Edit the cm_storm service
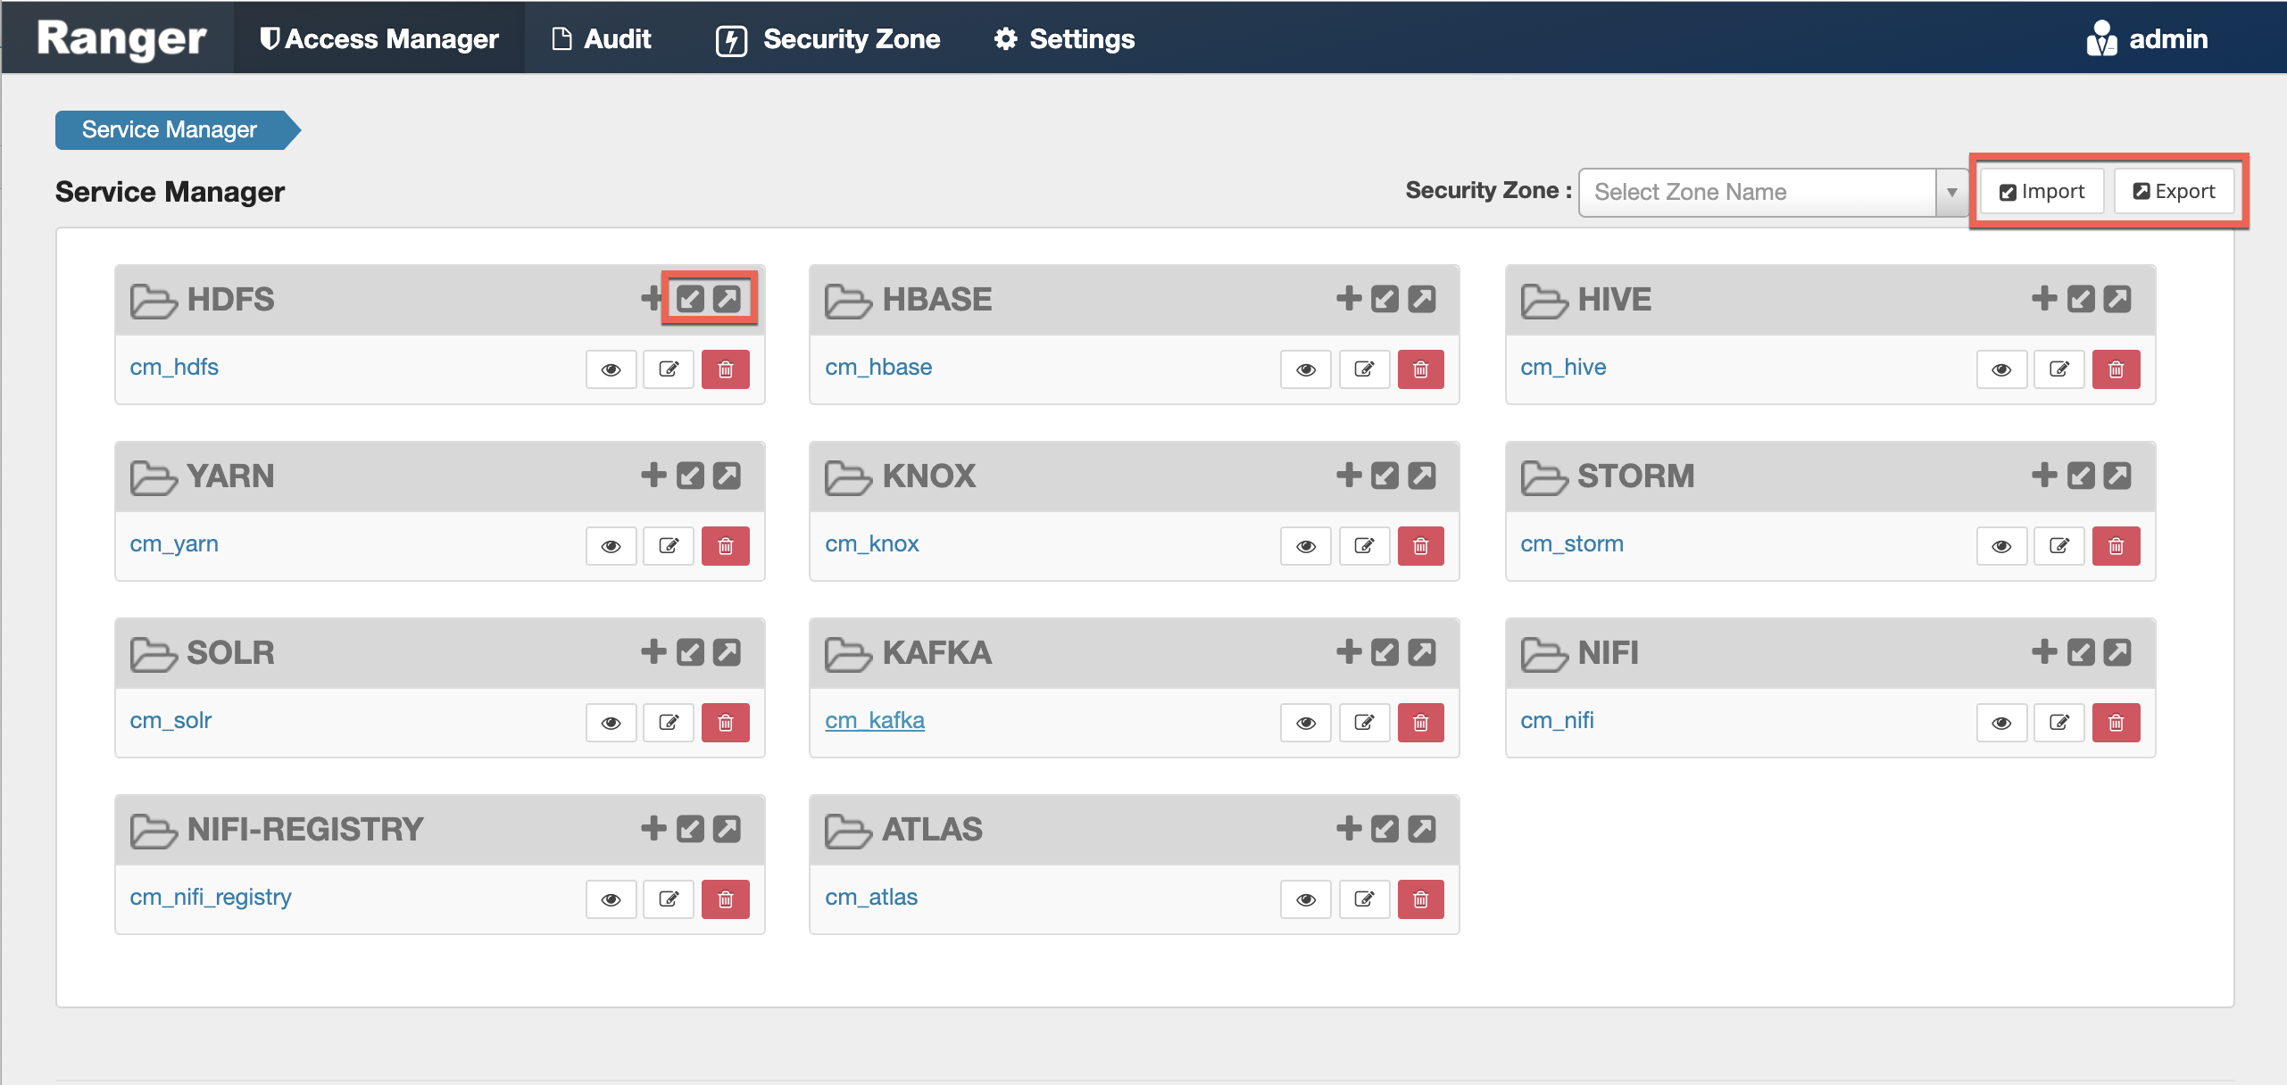Viewport: 2287px width, 1085px height. coord(2059,546)
